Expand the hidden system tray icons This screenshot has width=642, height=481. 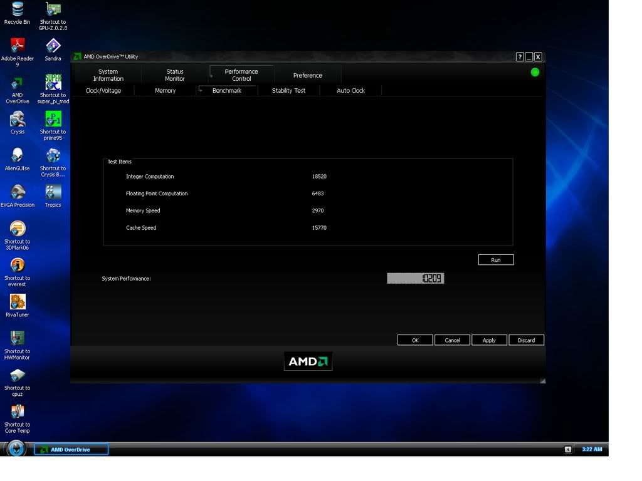[x=568, y=450]
